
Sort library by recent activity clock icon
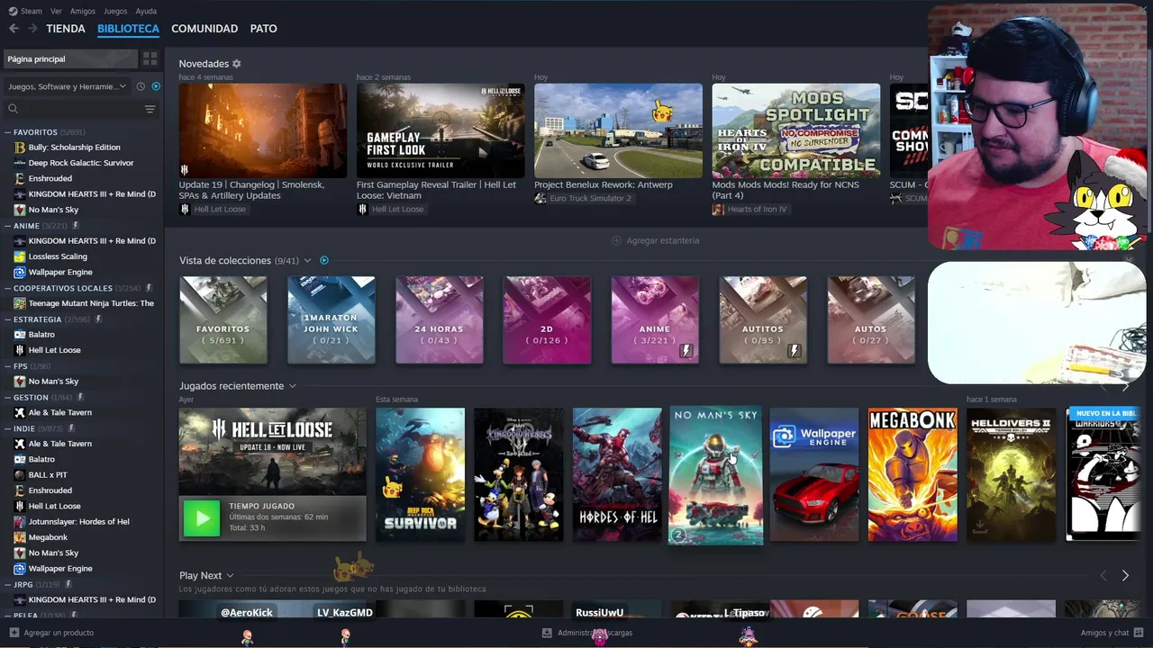[141, 86]
